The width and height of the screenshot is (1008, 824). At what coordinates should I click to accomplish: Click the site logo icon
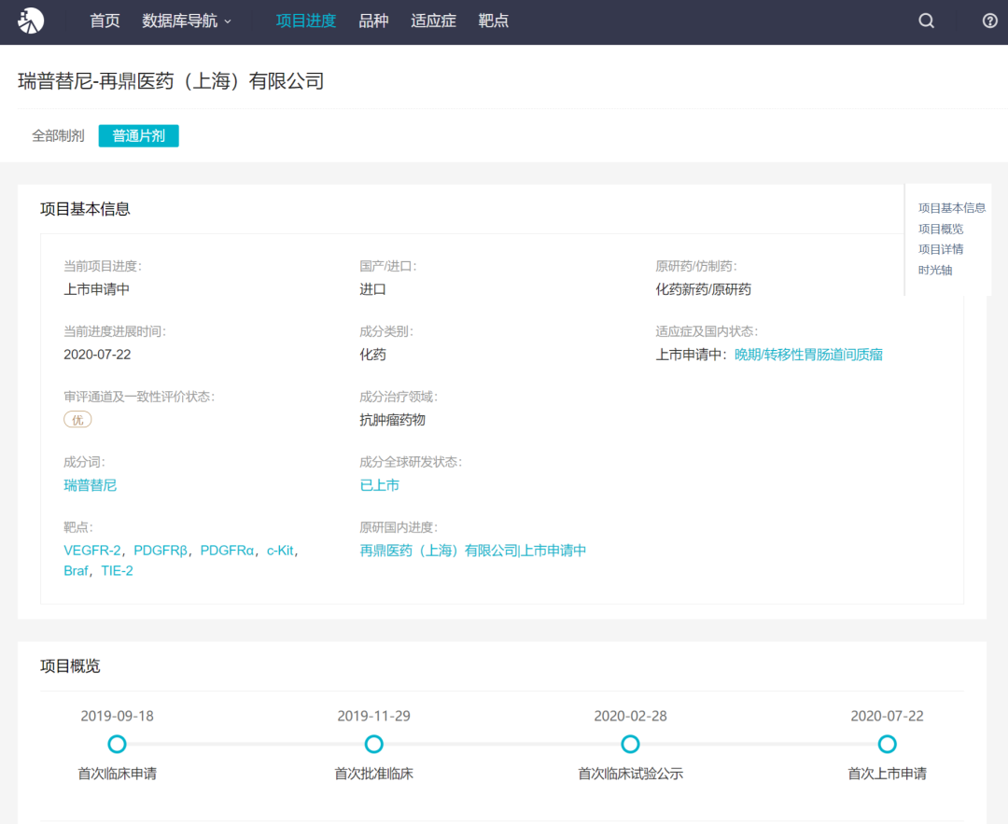click(30, 21)
